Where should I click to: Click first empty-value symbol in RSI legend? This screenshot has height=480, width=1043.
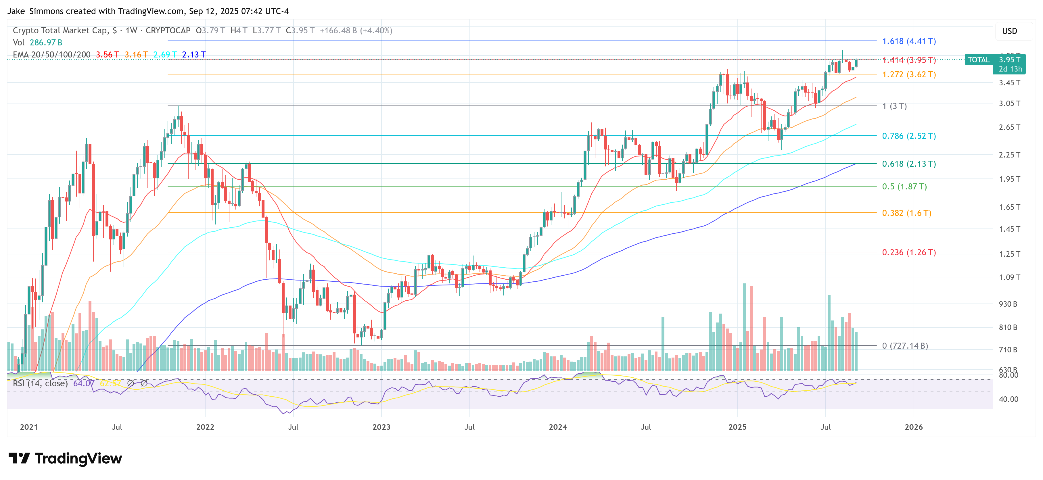(131, 383)
